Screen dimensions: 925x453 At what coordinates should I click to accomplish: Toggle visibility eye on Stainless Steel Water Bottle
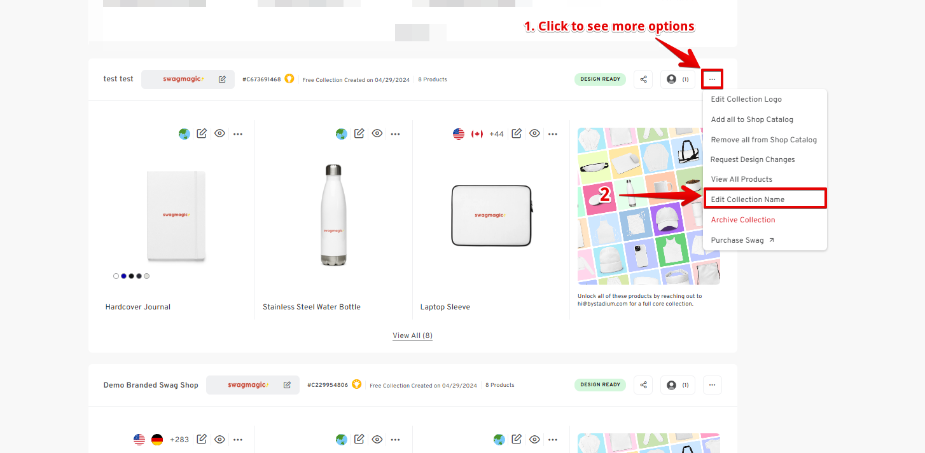(x=377, y=134)
